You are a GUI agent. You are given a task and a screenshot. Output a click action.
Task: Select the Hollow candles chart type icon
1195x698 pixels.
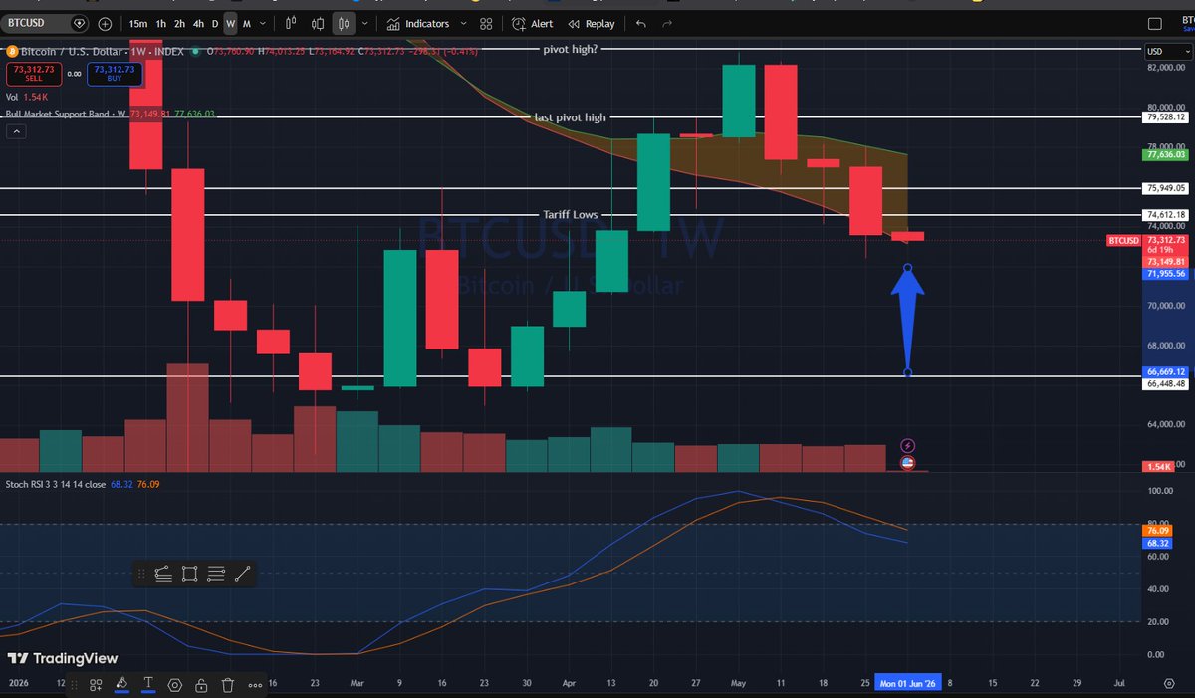tap(317, 23)
